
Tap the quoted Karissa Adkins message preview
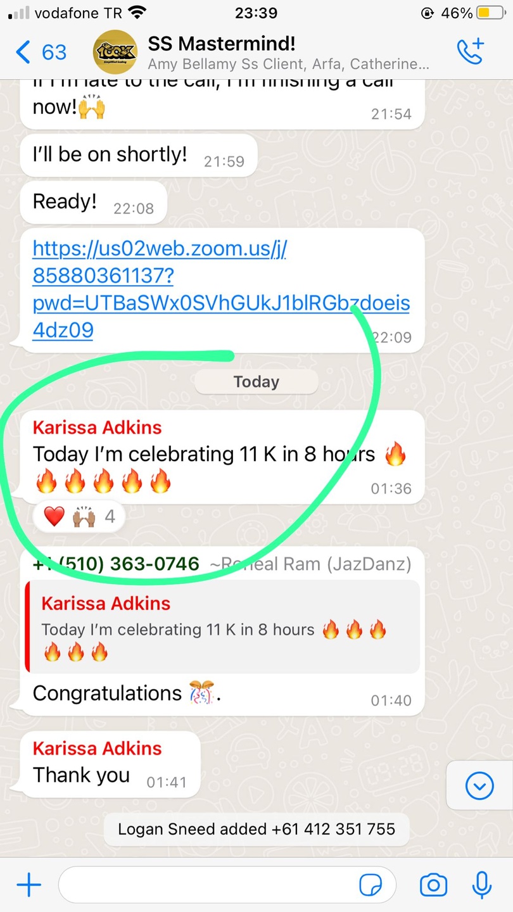[x=222, y=626]
